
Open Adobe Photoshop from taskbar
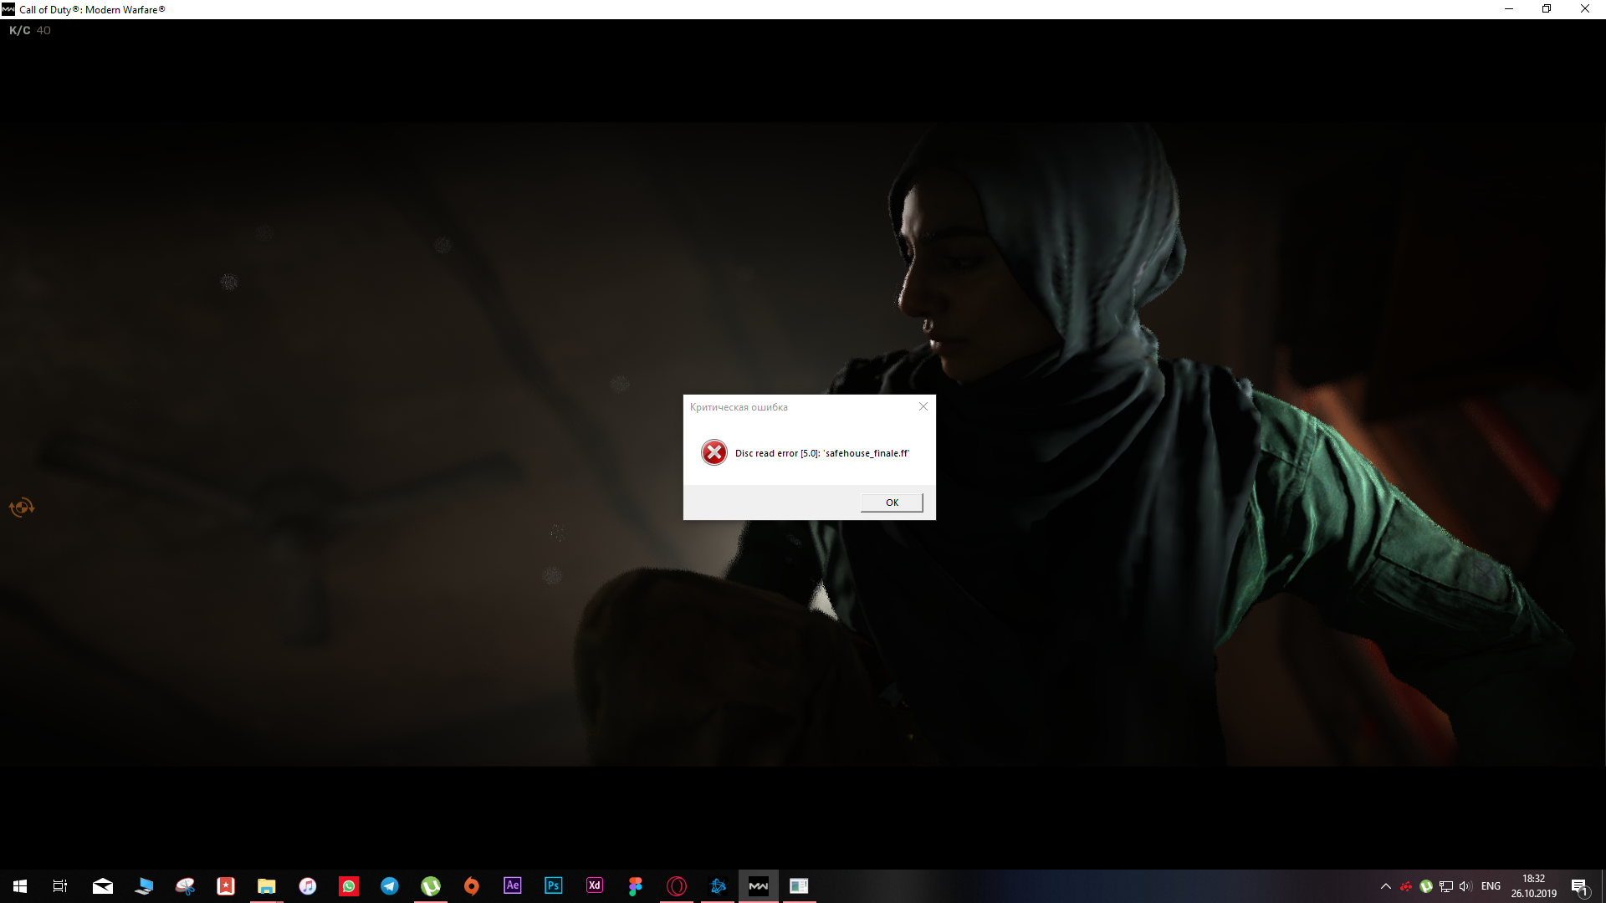(x=554, y=885)
